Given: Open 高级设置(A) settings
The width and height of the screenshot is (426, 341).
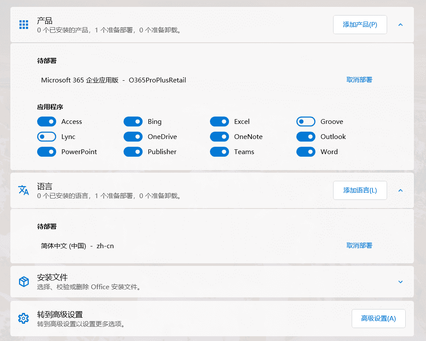Looking at the screenshot, I should (378, 318).
